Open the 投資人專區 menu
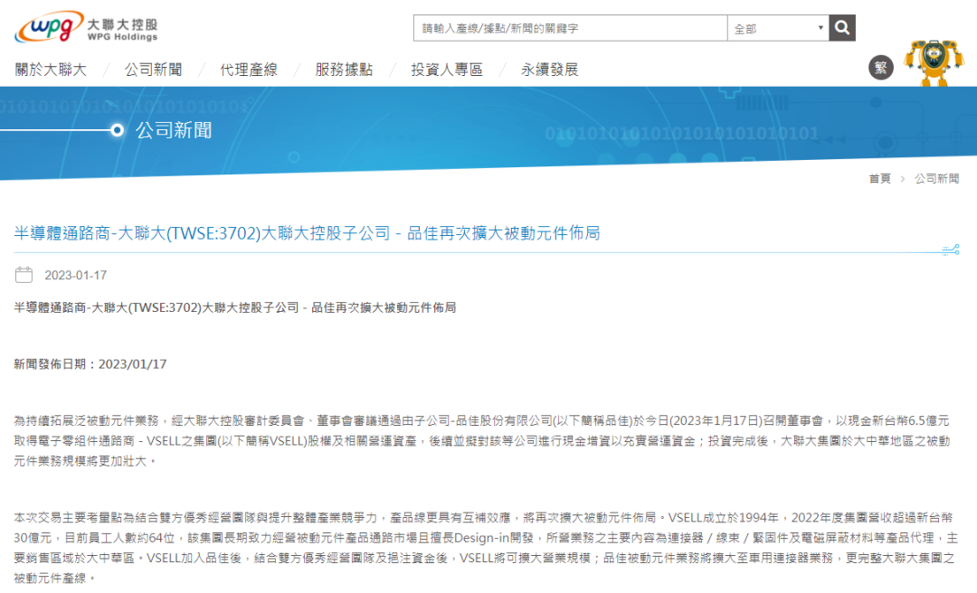 [447, 70]
